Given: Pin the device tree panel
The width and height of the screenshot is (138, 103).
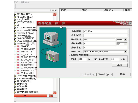Looking at the screenshot, I should coord(53,10).
